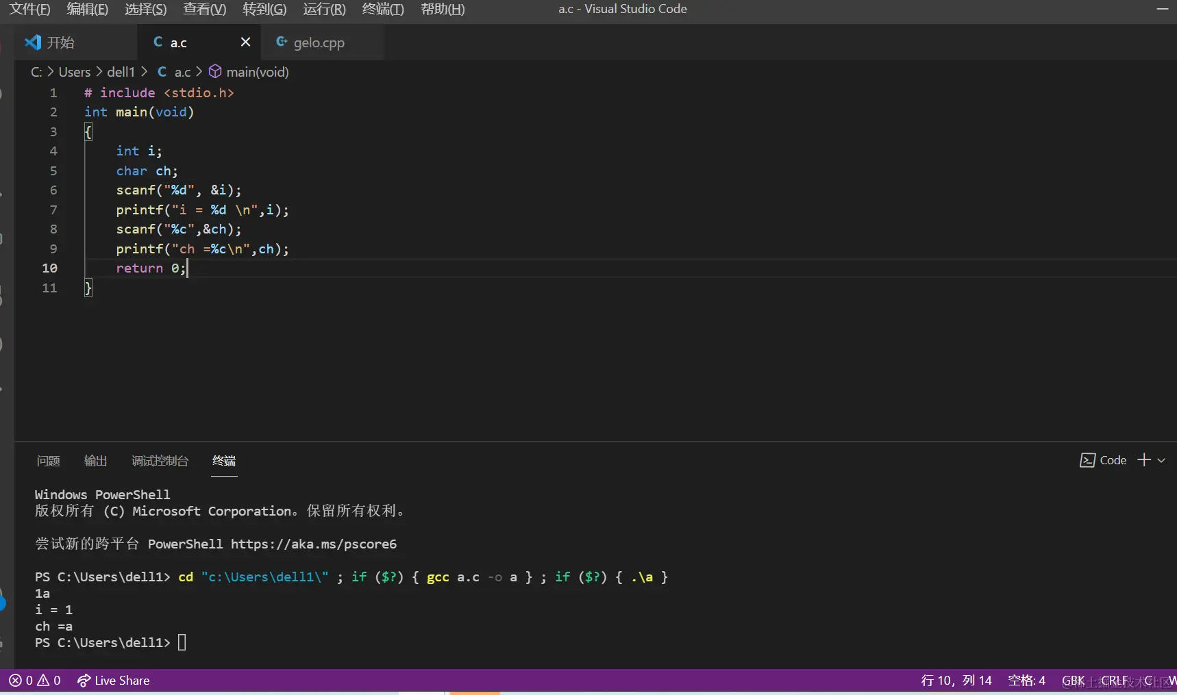Open the a.c file breadcrumb
Image resolution: width=1177 pixels, height=695 pixels.
[x=174, y=72]
